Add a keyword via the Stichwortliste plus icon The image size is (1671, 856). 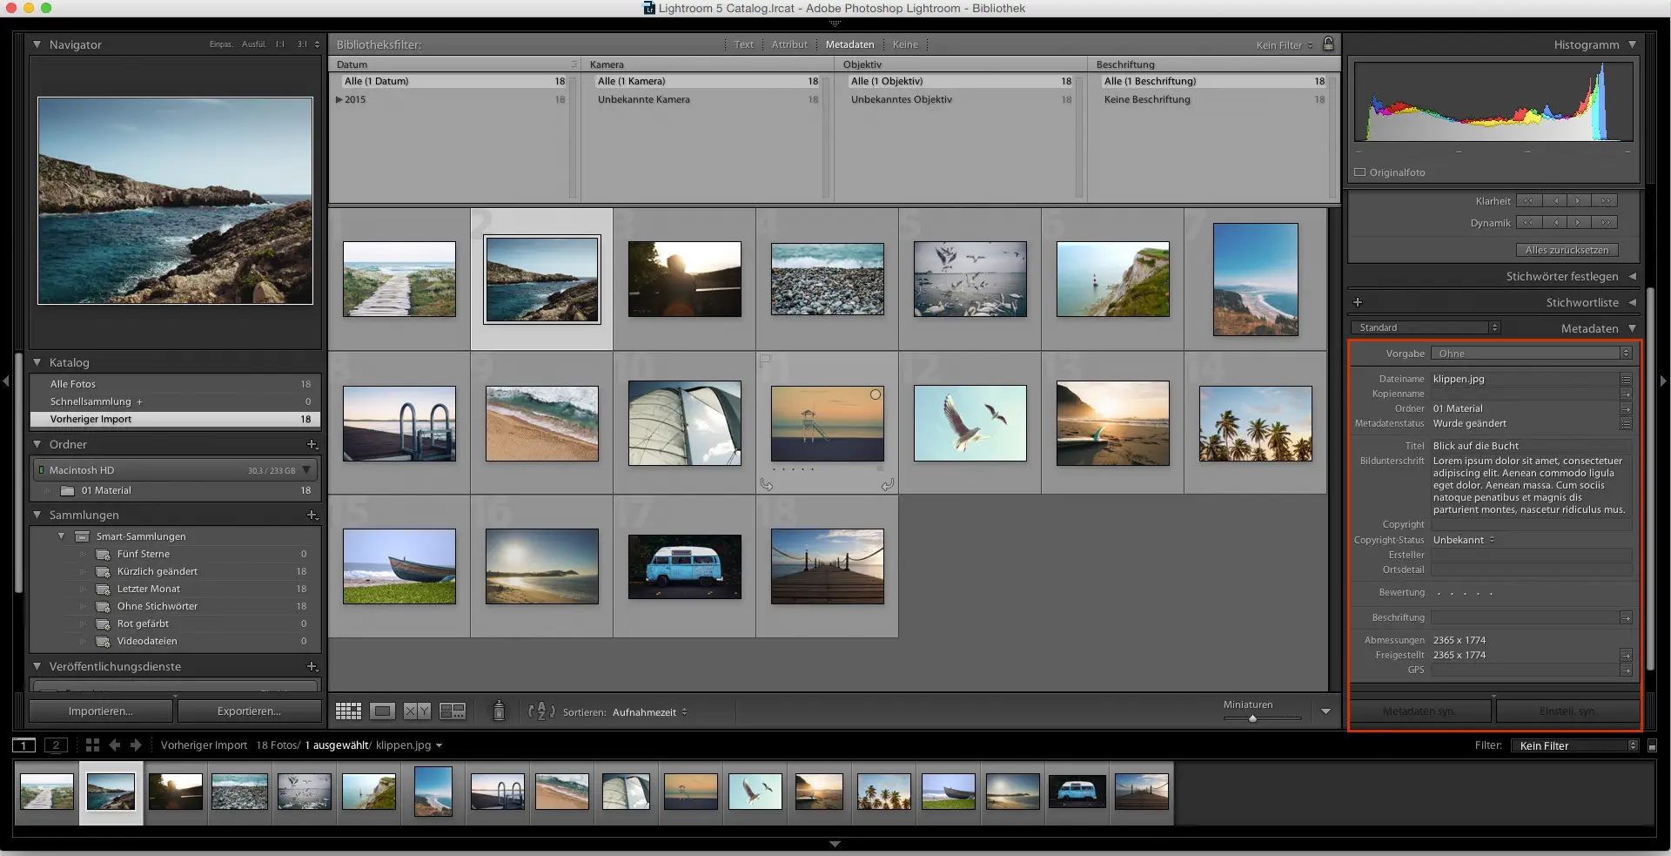[x=1358, y=302]
